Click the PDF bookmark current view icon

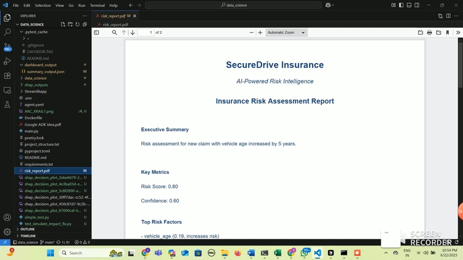pyautogui.click(x=447, y=33)
